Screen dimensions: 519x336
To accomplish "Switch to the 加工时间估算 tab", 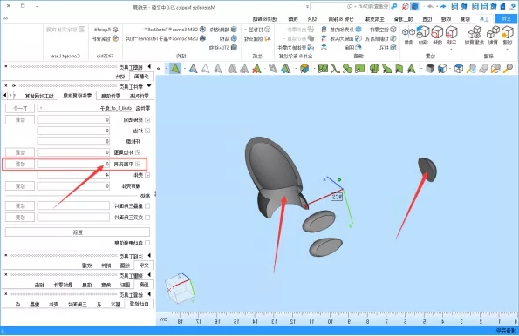I will point(39,96).
